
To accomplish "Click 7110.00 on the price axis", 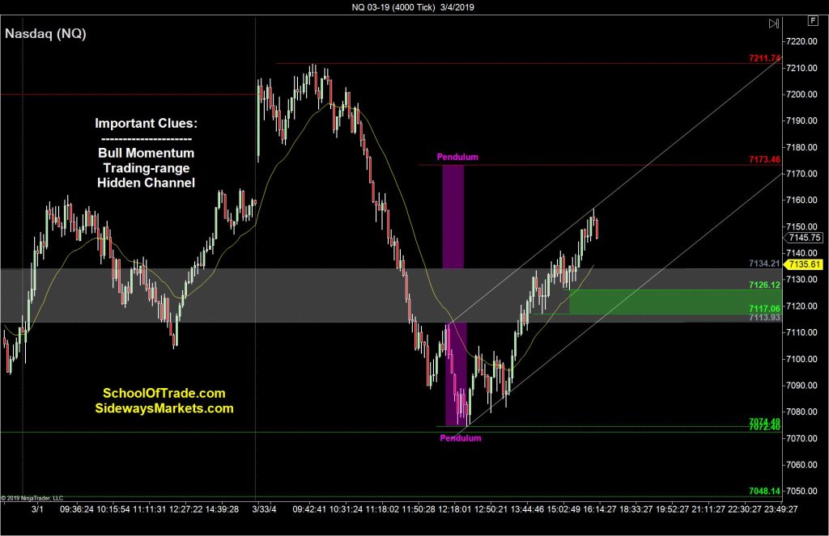I will tap(801, 333).
